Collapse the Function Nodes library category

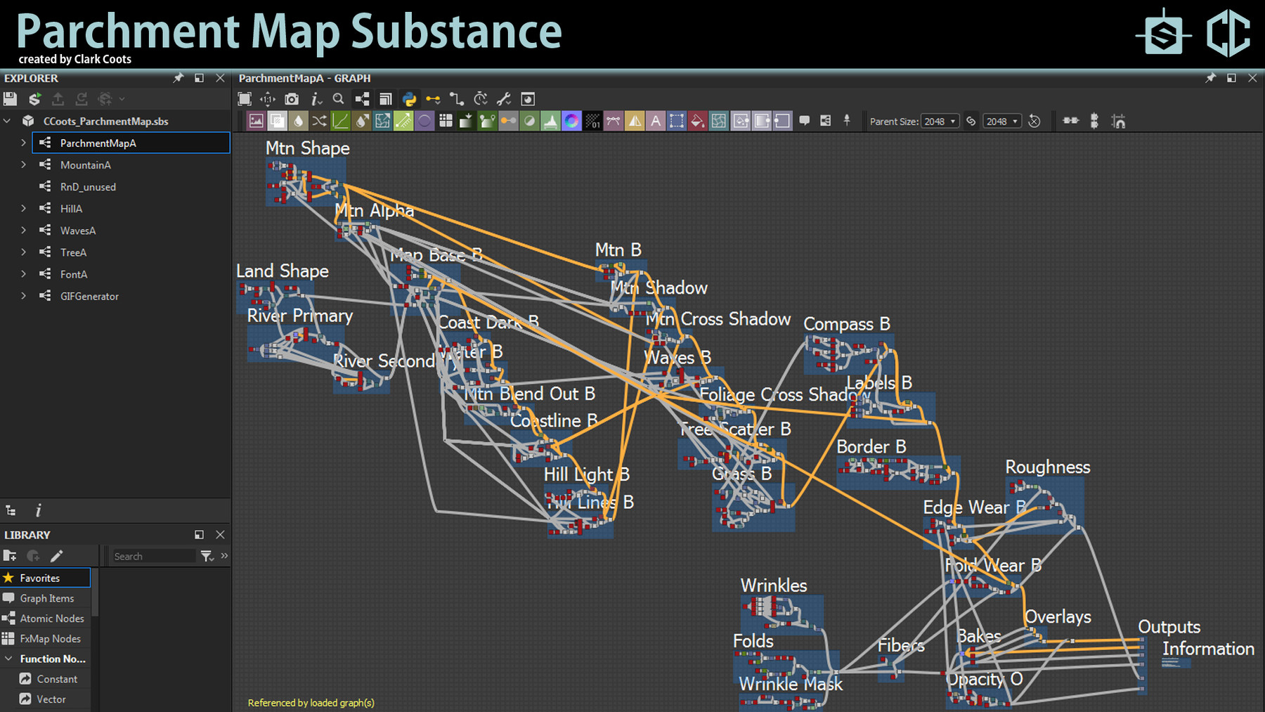click(8, 659)
